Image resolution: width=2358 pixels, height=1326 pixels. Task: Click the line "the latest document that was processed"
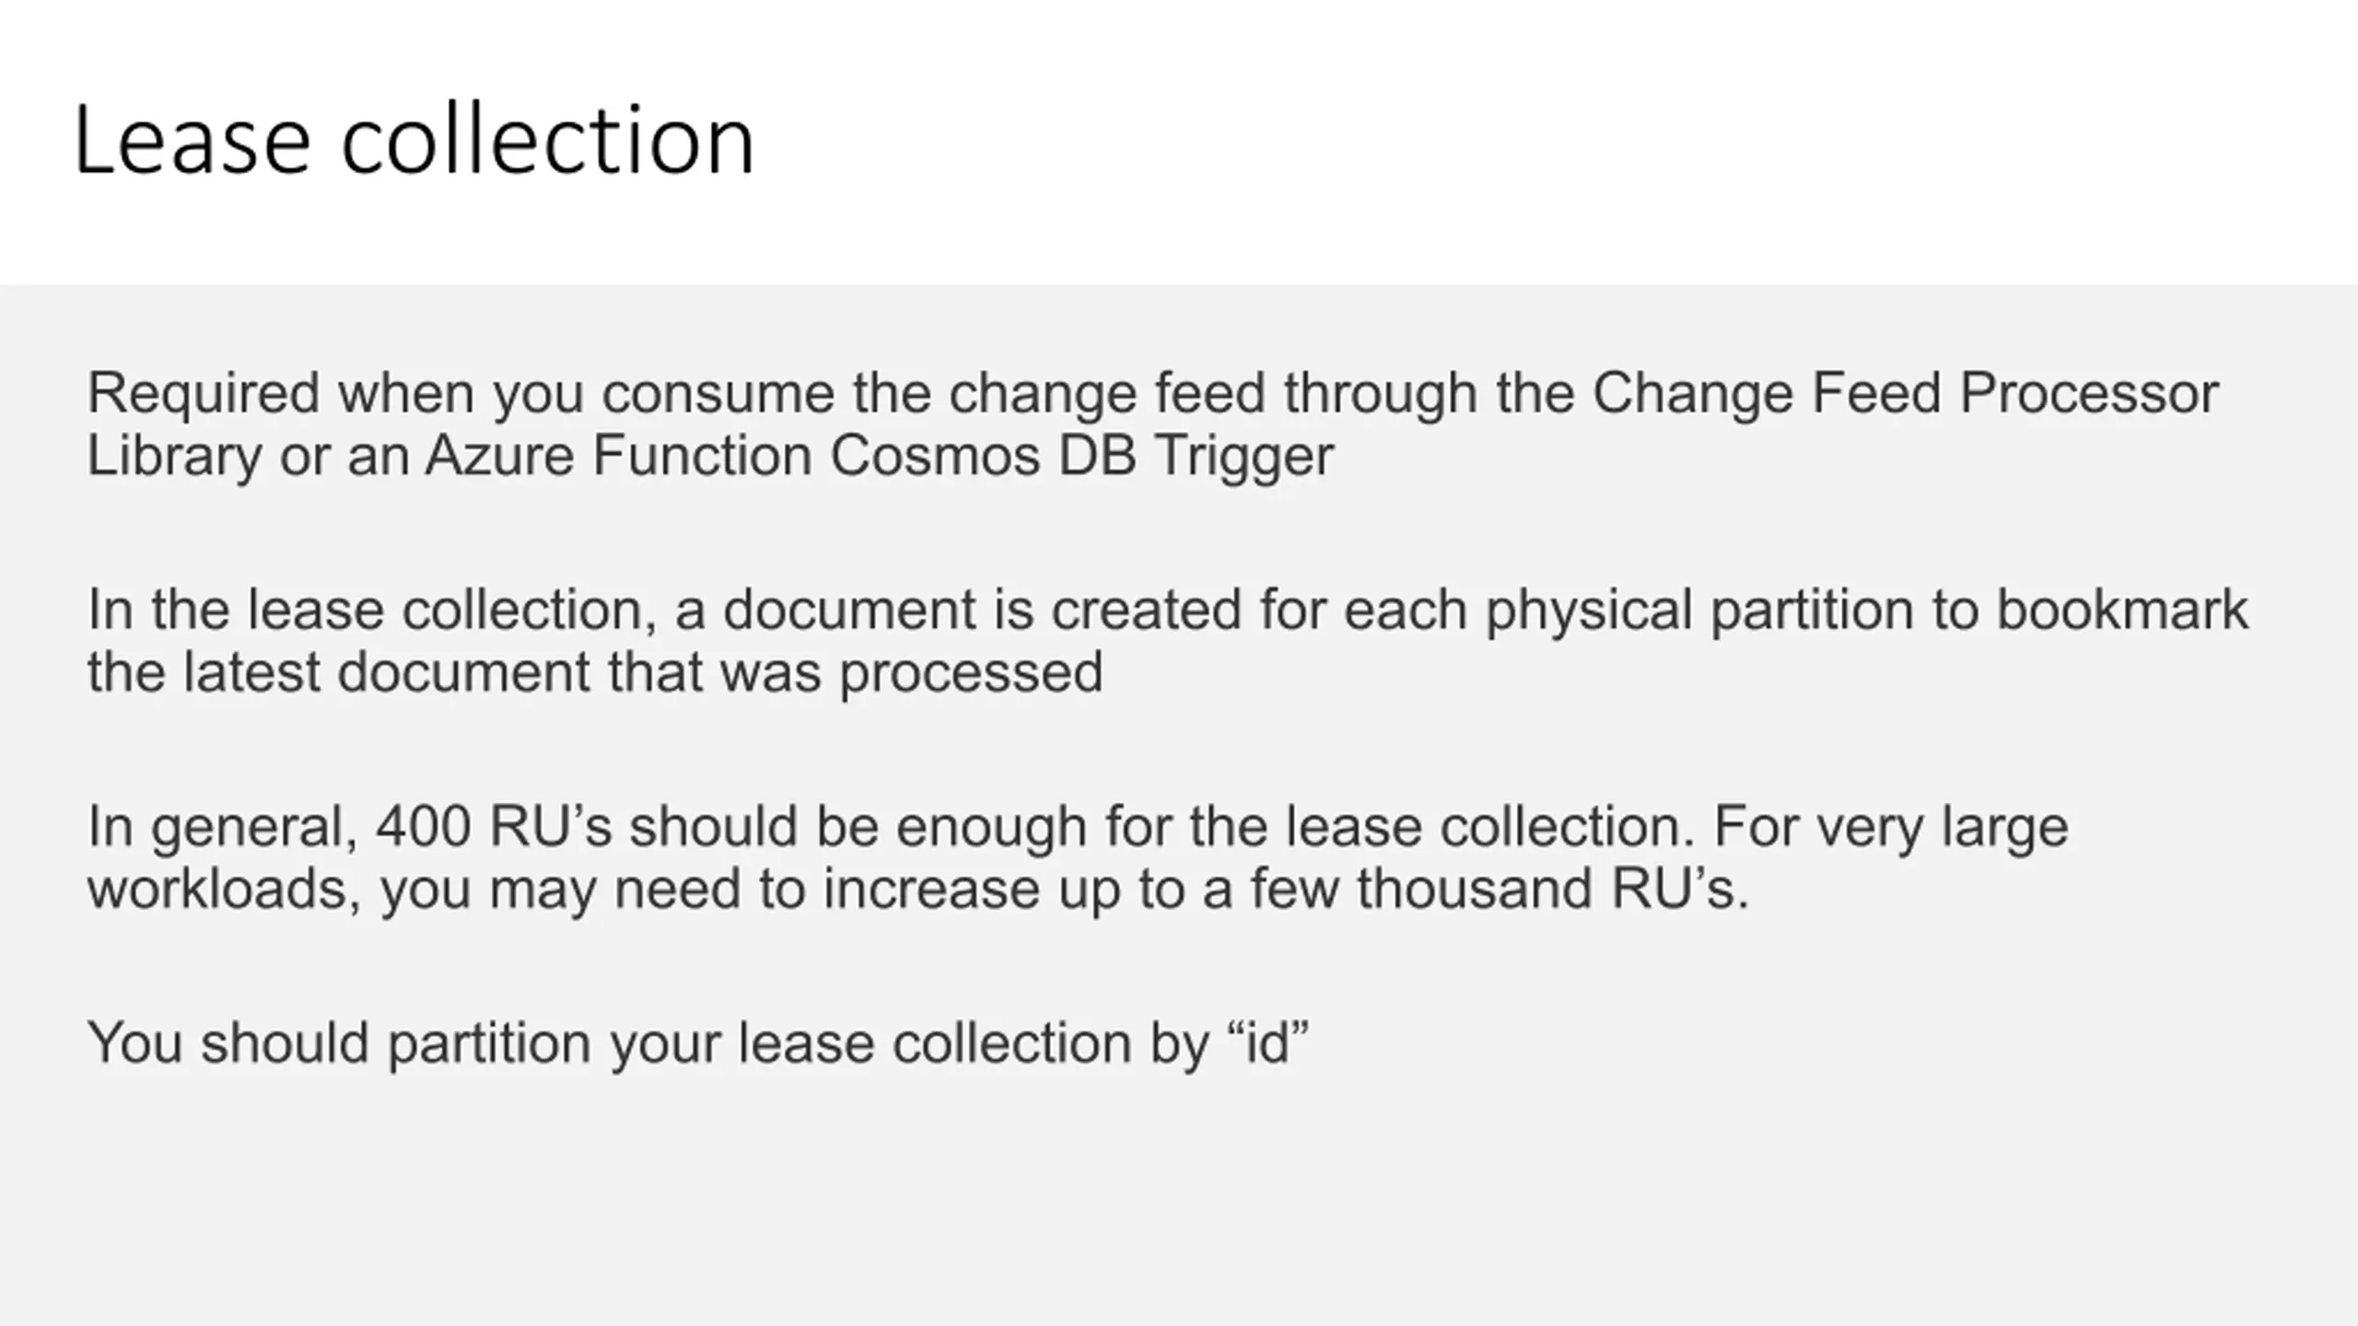tap(595, 671)
